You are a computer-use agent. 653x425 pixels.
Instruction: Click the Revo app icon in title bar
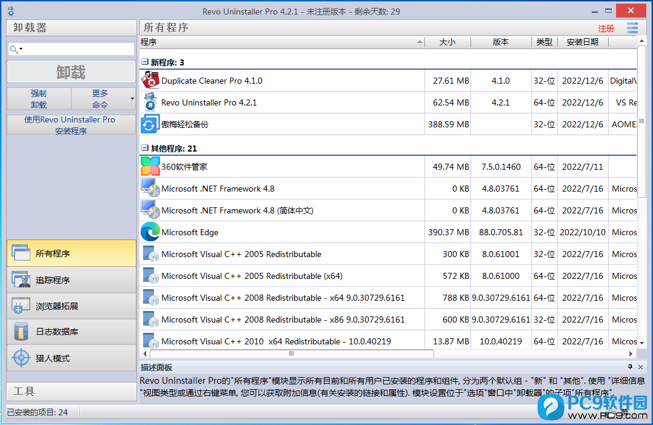click(11, 12)
